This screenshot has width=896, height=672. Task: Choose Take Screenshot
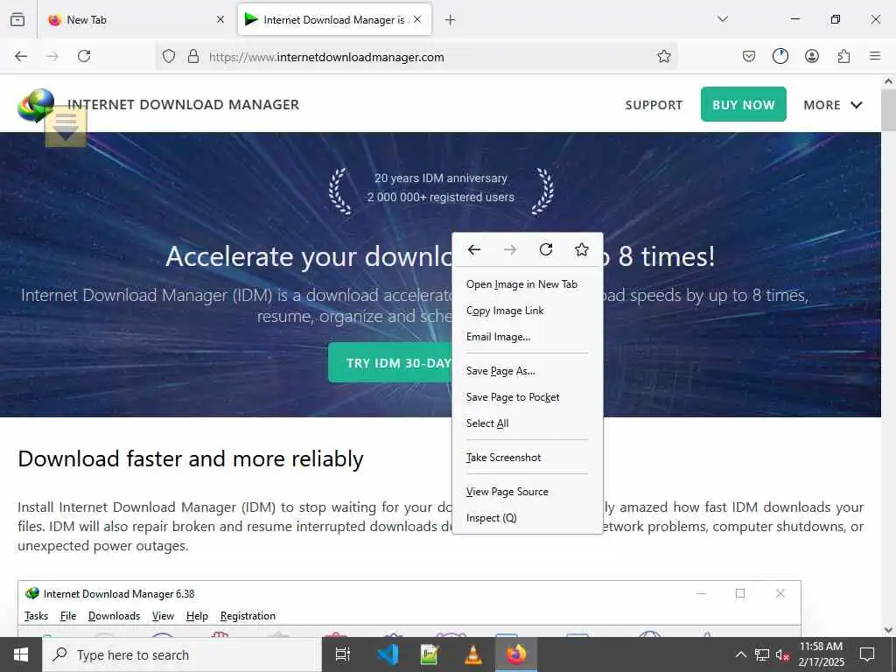click(x=527, y=458)
